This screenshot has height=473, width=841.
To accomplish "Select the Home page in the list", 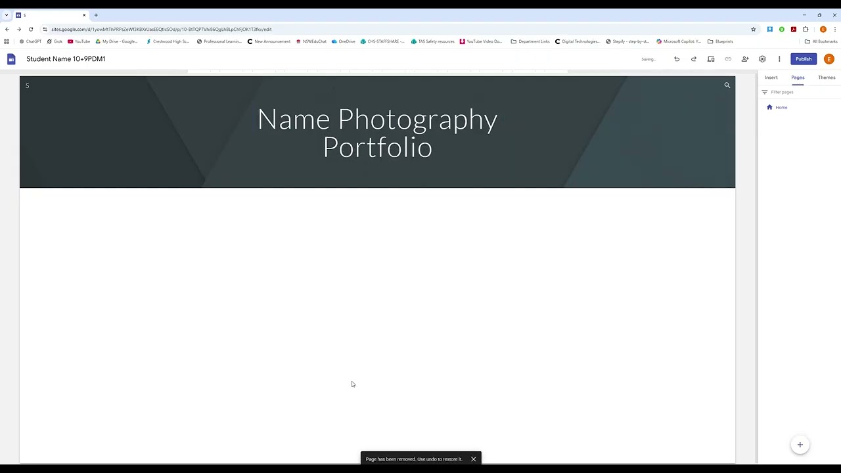I will [781, 107].
